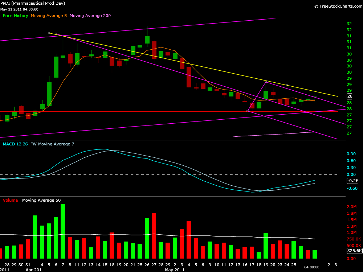Viewport: 363px width, 272px height.
Task: Click the 325.6K volume value marker
Action: (354, 251)
